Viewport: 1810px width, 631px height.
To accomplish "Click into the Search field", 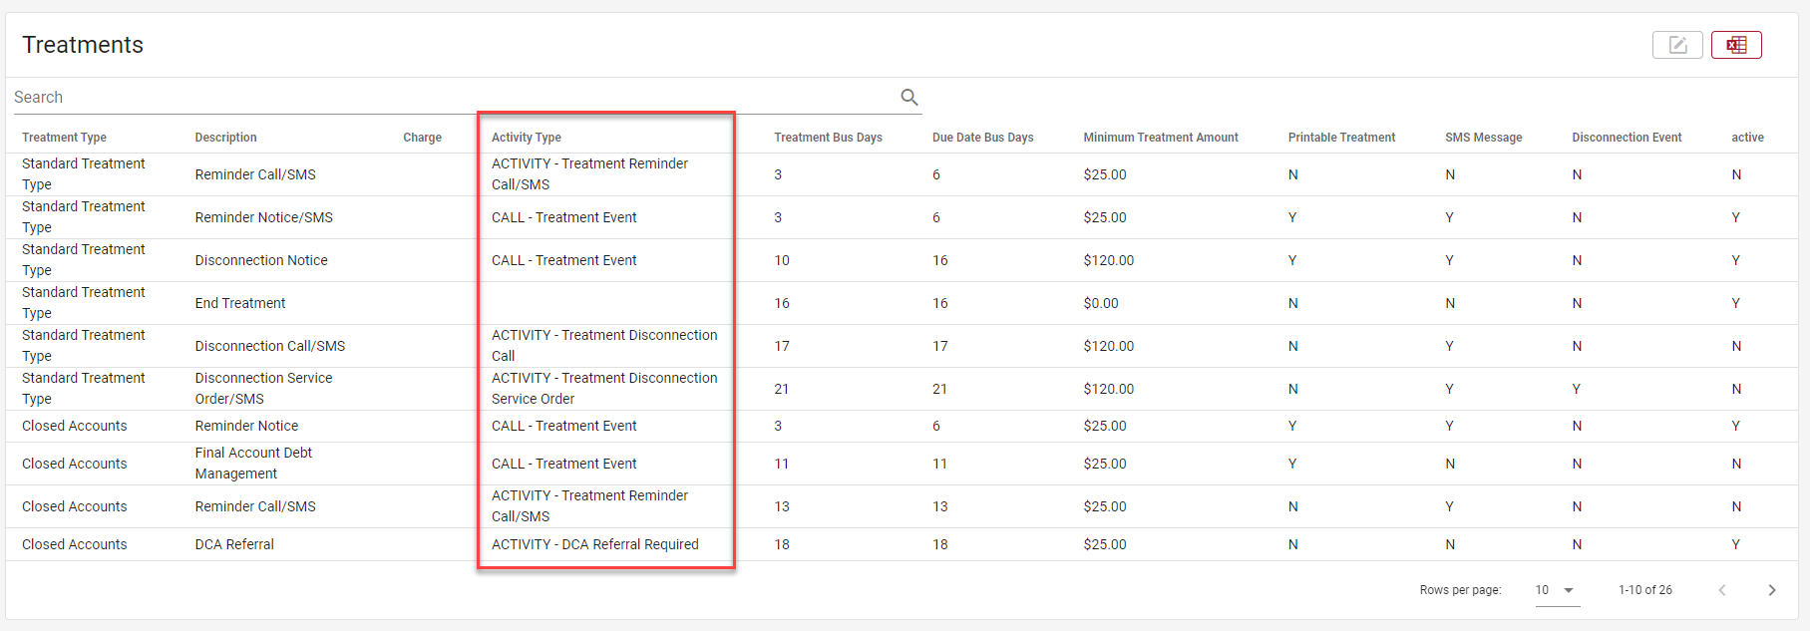I will (x=449, y=97).
